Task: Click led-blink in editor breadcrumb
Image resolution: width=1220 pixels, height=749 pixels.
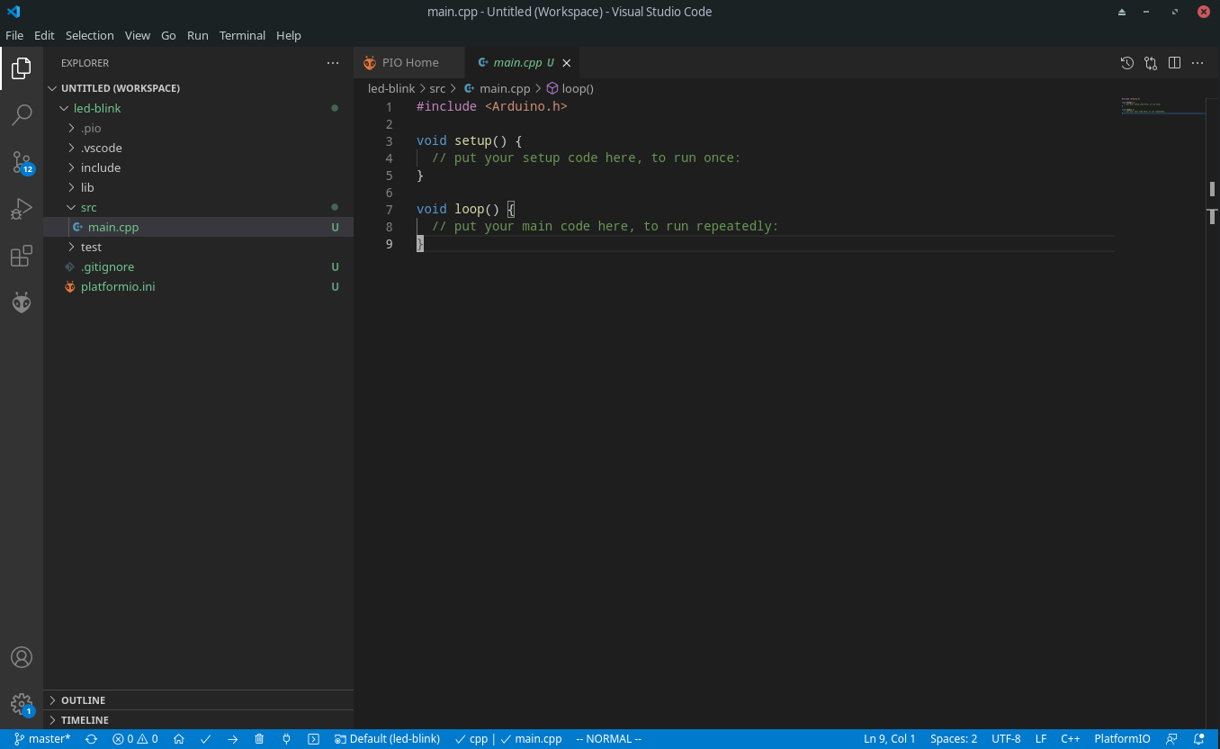Action: [x=391, y=88]
